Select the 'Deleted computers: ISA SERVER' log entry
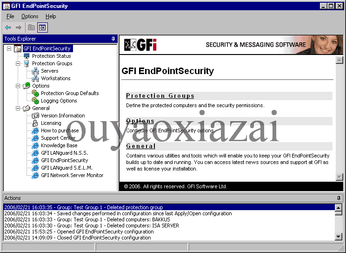The width and height of the screenshot is (346, 253). pyautogui.click(x=169, y=226)
